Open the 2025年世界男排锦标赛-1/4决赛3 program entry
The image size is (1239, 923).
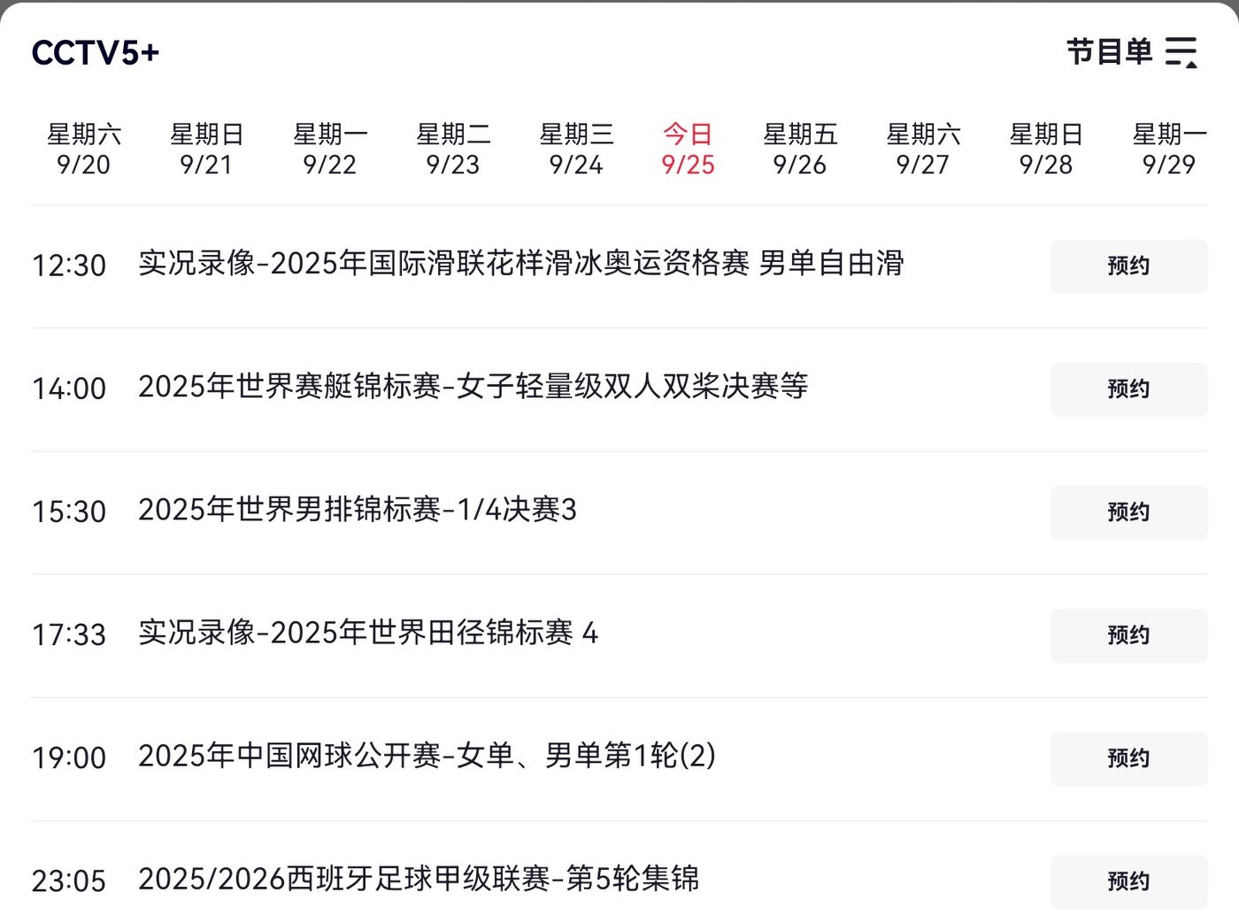[358, 510]
